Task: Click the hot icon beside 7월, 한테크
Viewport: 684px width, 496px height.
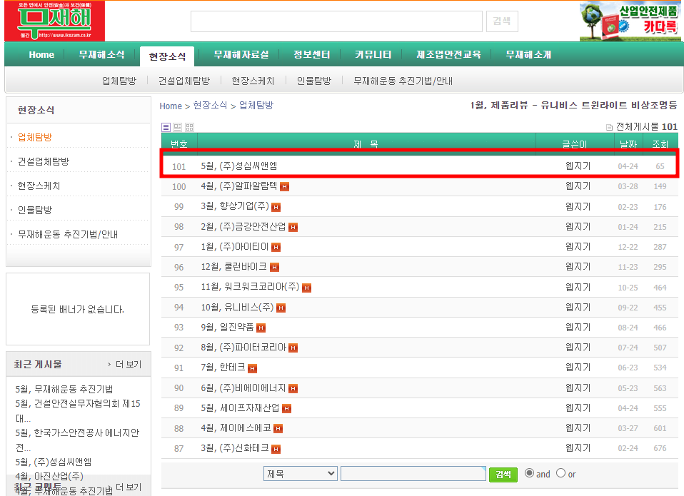Action: point(252,368)
